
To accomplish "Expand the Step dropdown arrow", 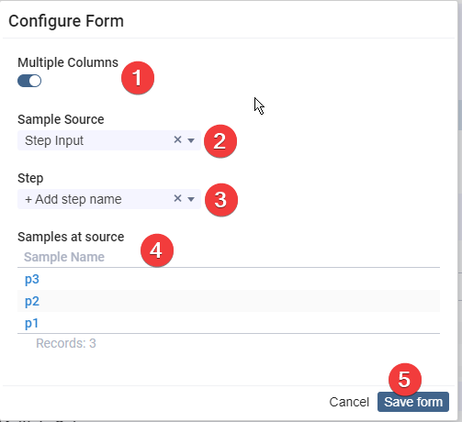I will tap(191, 199).
